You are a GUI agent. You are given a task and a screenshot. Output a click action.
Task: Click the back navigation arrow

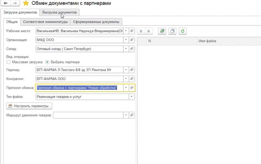(6, 3)
